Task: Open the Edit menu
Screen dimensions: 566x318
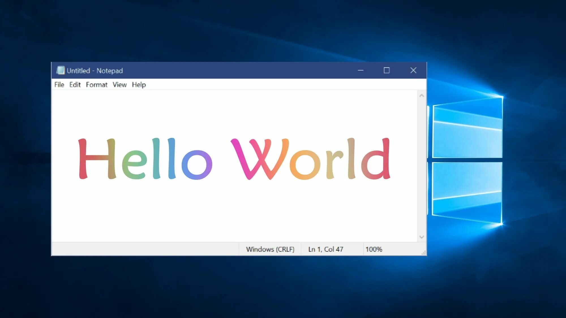Action: tap(75, 85)
